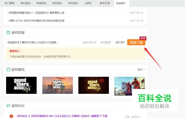Screen dimensions: 185x118
Task: Click the 重要提示 notice heading
Action: click(15, 51)
